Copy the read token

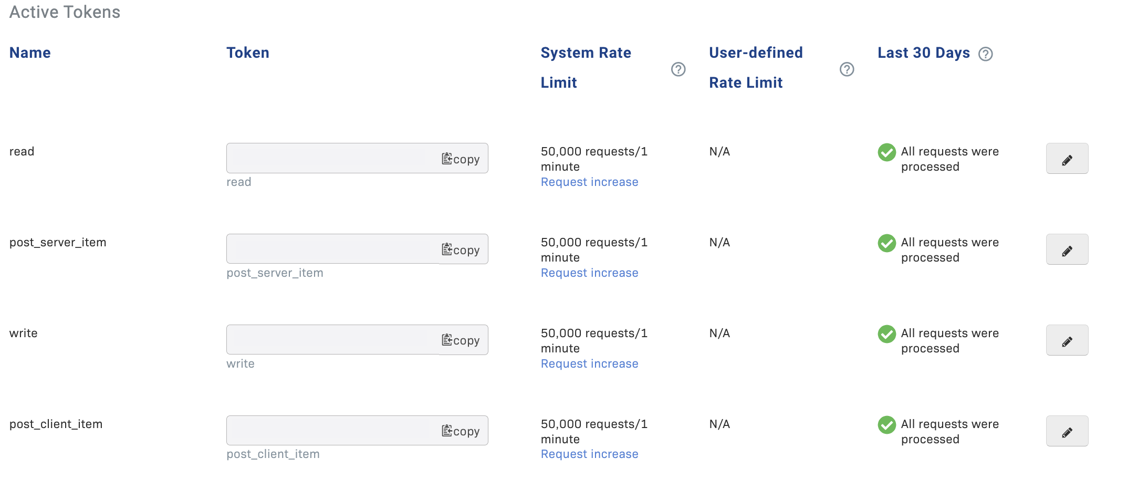461,159
